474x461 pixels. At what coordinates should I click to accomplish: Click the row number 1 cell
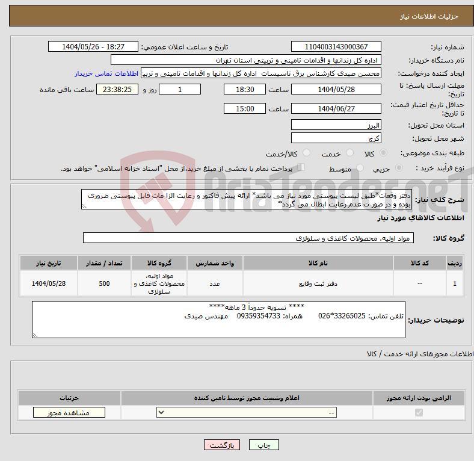(455, 283)
